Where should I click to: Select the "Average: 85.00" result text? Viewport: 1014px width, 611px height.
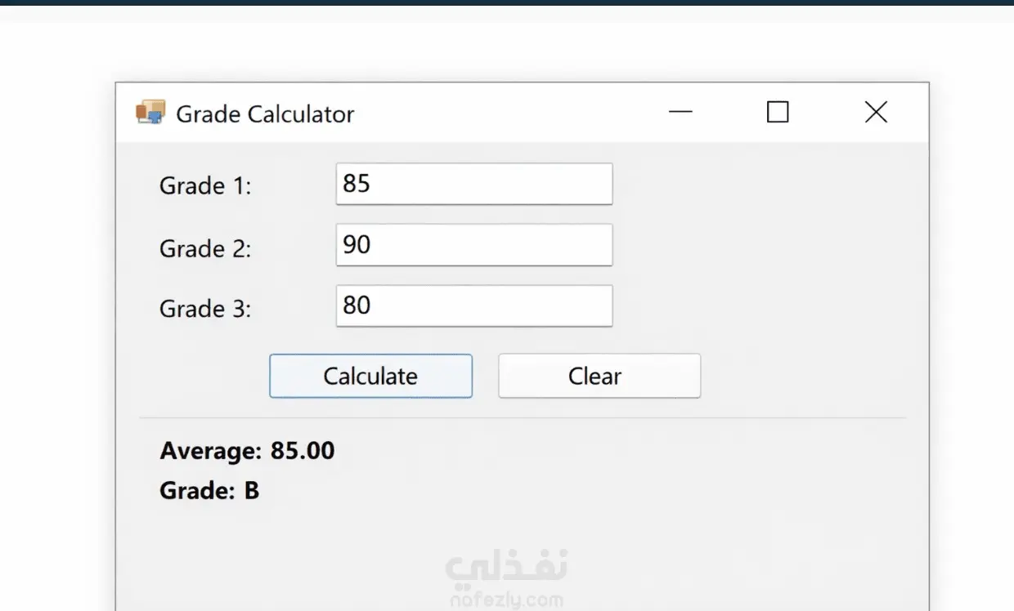pos(247,451)
